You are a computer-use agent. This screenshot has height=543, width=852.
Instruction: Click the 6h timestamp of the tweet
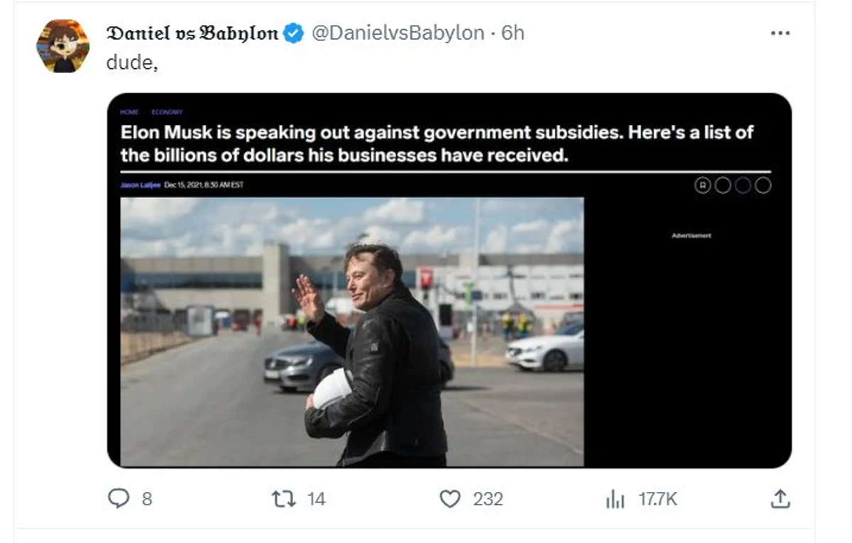pos(513,33)
